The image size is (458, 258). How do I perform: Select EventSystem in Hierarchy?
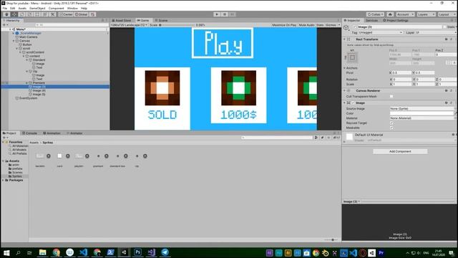tap(28, 98)
